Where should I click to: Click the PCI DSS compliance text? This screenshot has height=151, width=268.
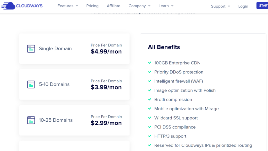(x=175, y=127)
